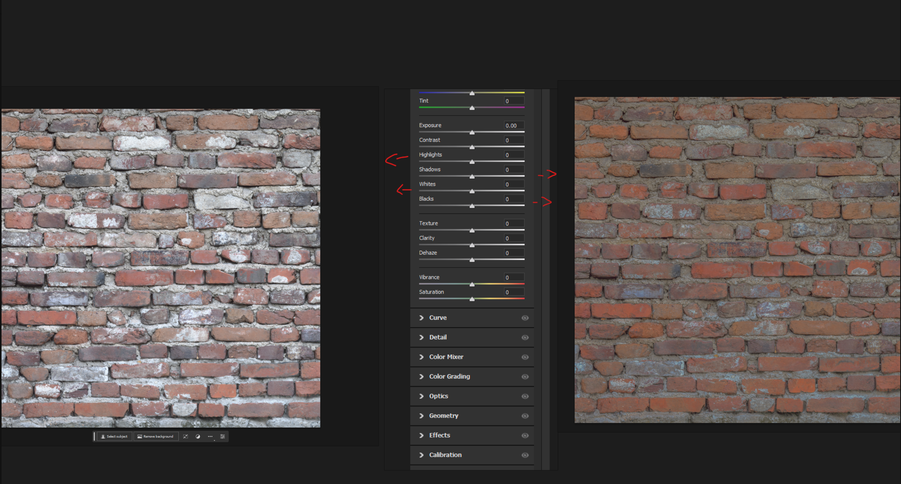Click the Exposure slider handle
901x484 pixels.
tap(472, 132)
